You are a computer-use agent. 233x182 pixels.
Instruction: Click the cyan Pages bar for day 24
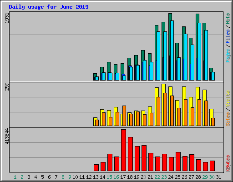tap(172, 51)
